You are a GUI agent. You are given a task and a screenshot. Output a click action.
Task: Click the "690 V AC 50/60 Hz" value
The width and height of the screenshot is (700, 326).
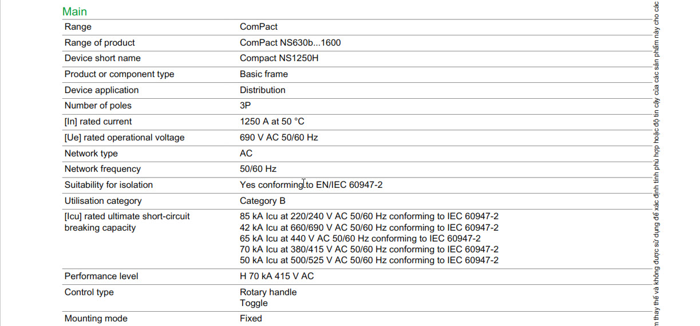click(x=279, y=138)
